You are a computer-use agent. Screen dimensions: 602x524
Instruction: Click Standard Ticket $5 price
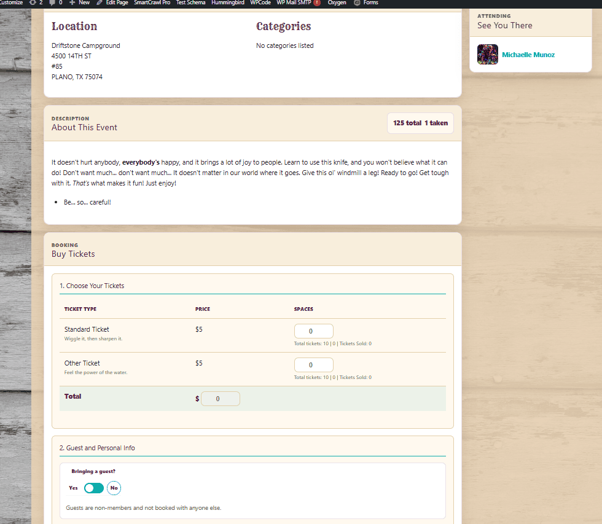(x=199, y=329)
